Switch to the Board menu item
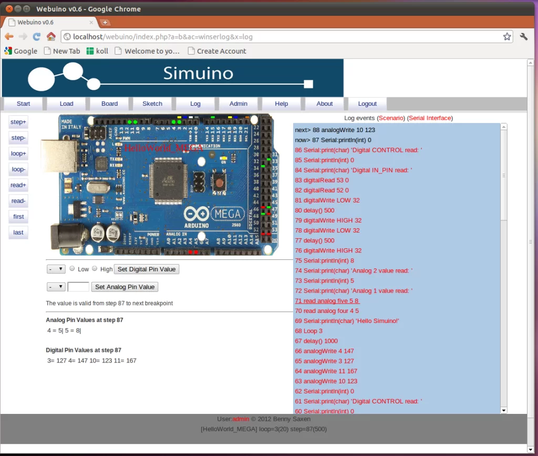This screenshot has width=538, height=456. coord(109,104)
